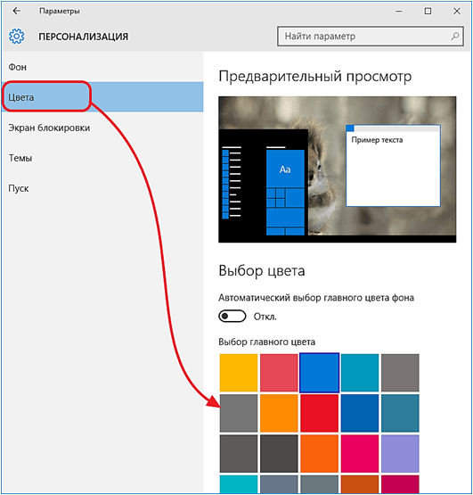
Task: Select the hot pink color swatch
Action: coord(360,454)
